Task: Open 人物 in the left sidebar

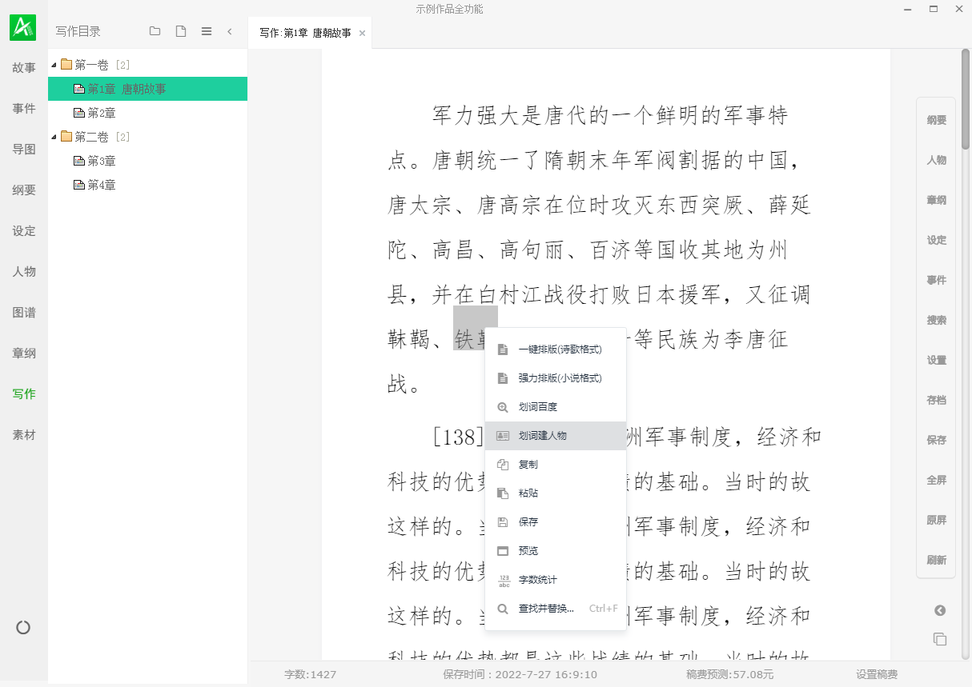Action: tap(24, 272)
